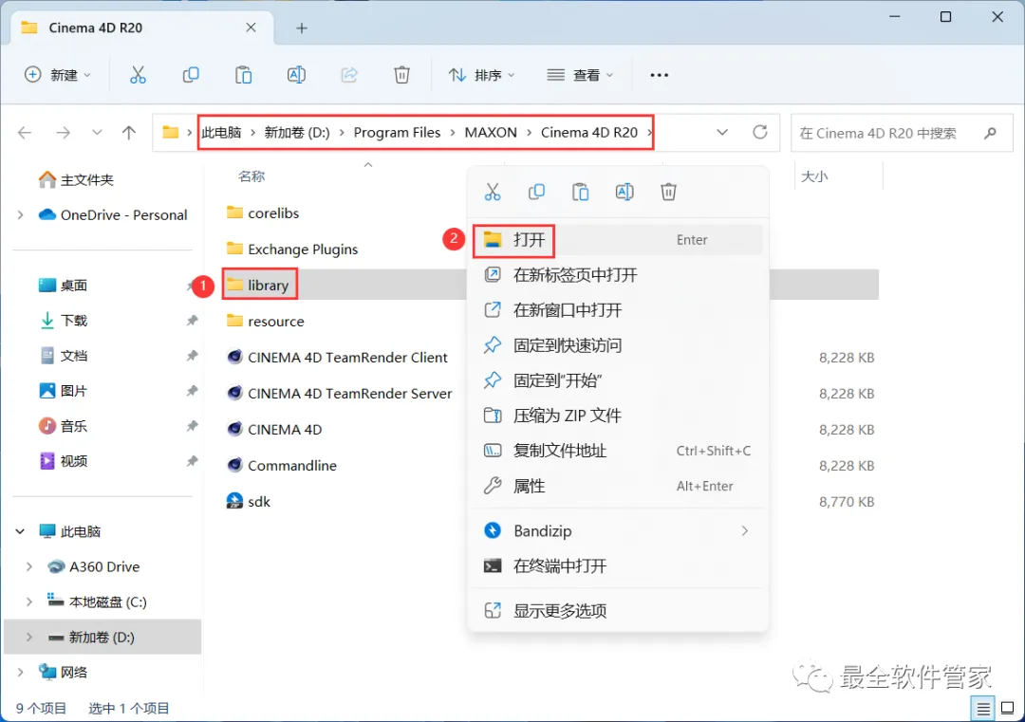This screenshot has width=1025, height=722.
Task: Expand 网络 tree node
Action: (20, 673)
